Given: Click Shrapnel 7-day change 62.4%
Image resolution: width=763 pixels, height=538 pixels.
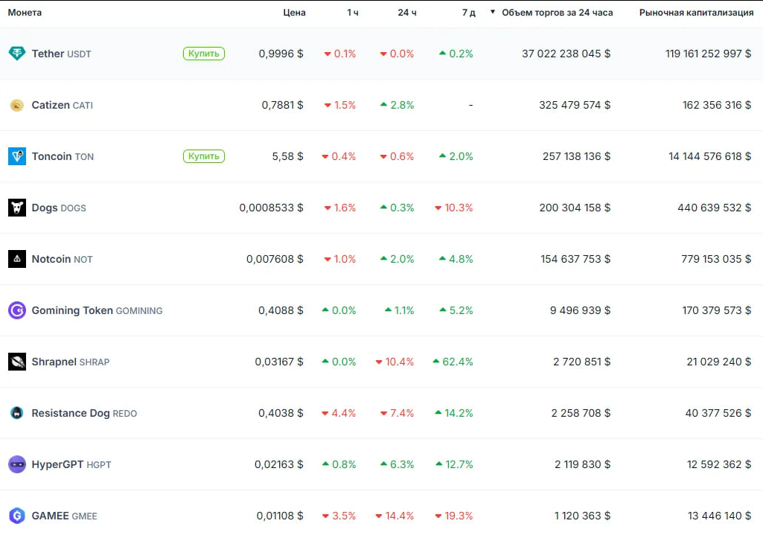Looking at the screenshot, I should point(453,362).
